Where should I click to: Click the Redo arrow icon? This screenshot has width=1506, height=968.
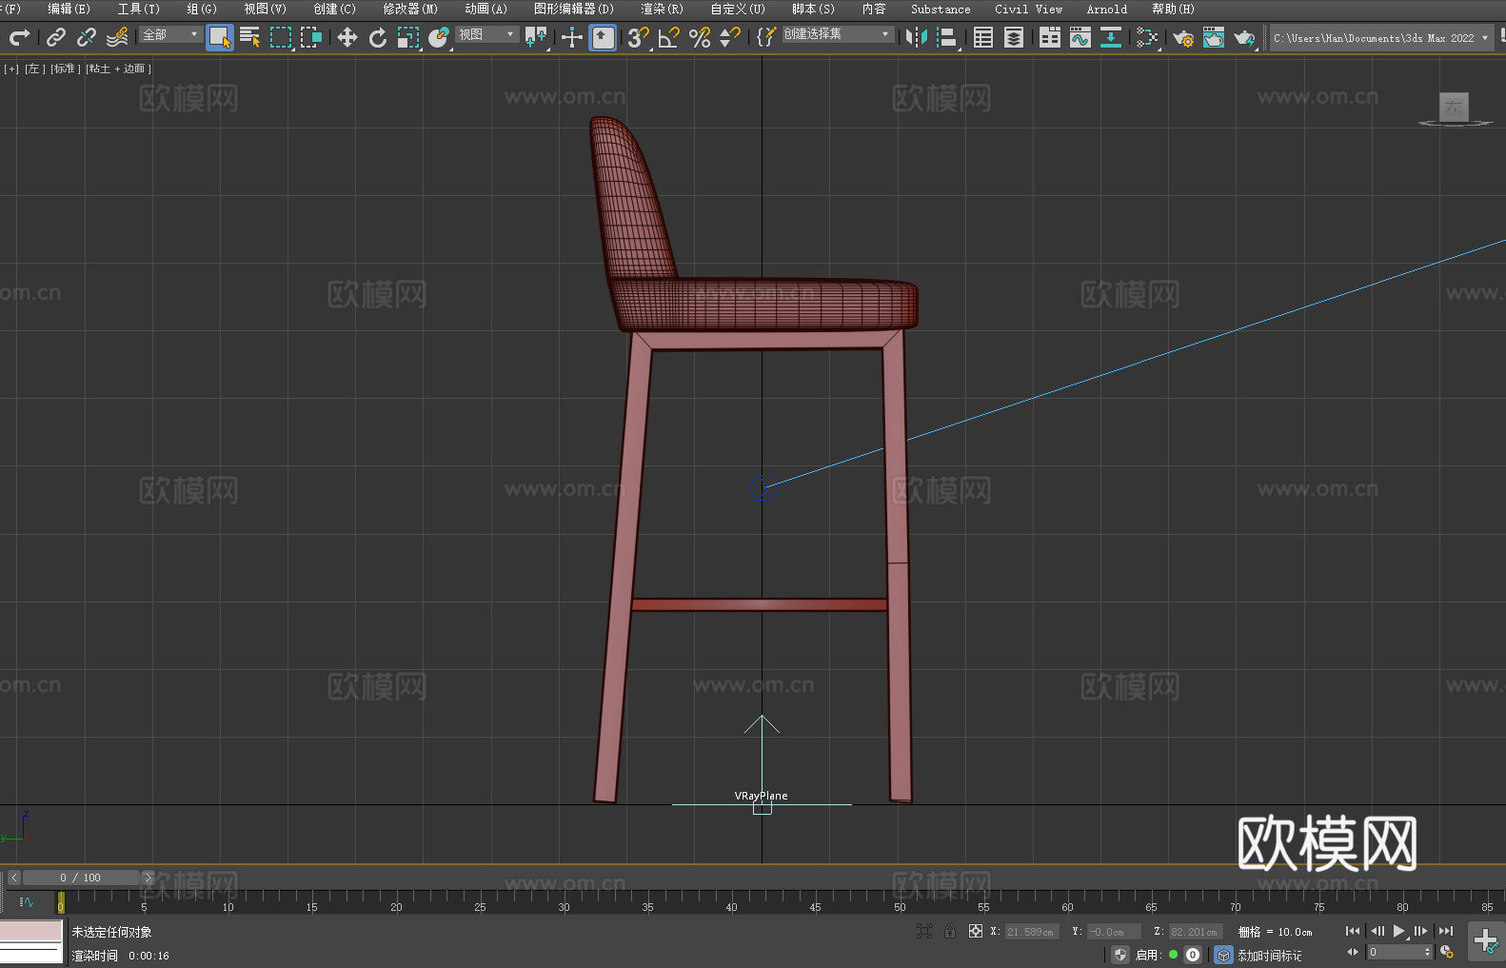(19, 37)
